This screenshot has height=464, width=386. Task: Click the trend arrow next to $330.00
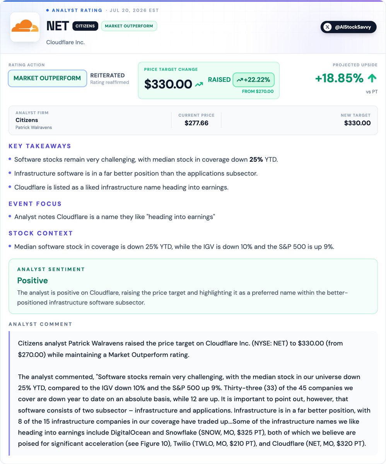pos(199,84)
